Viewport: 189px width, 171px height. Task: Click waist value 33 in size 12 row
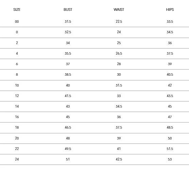tap(119, 96)
